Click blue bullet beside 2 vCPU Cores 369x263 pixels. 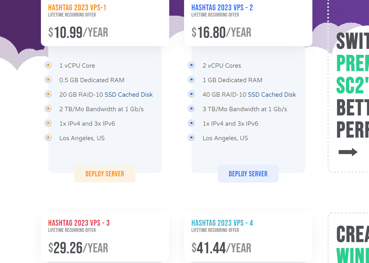click(x=191, y=65)
